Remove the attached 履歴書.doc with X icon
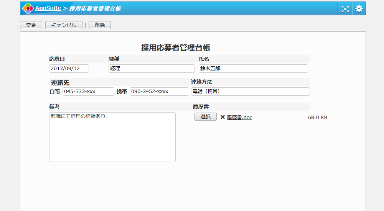This screenshot has width=384, height=211. pos(222,117)
